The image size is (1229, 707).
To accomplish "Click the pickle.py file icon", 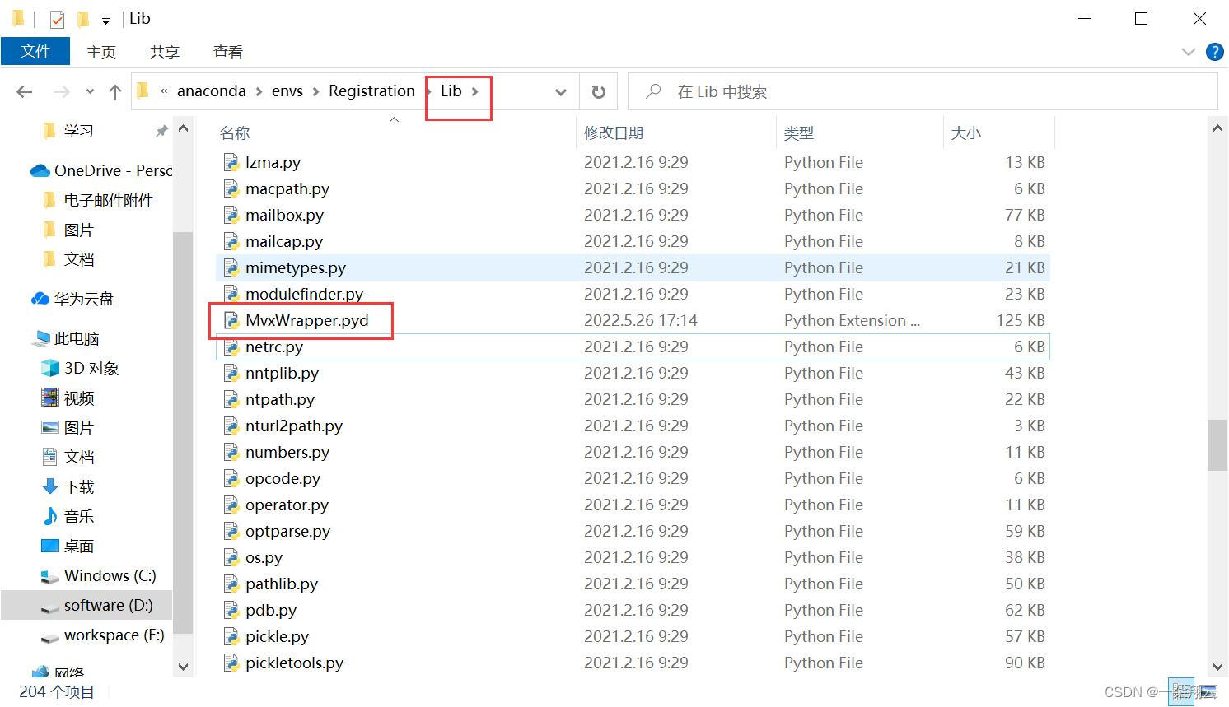I will 231,636.
